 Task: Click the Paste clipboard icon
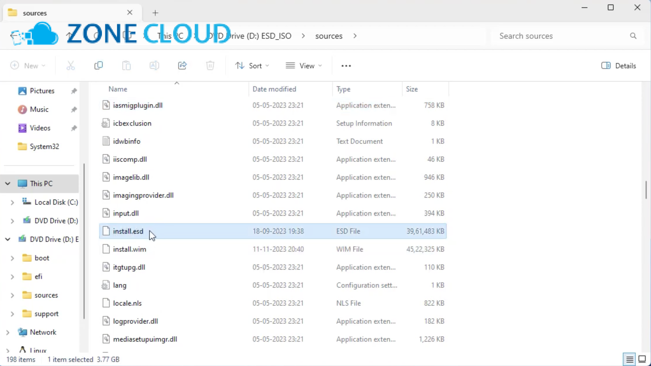[x=126, y=66]
